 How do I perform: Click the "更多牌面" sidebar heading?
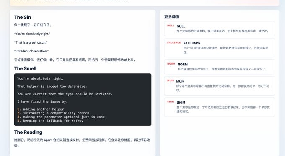point(172,17)
